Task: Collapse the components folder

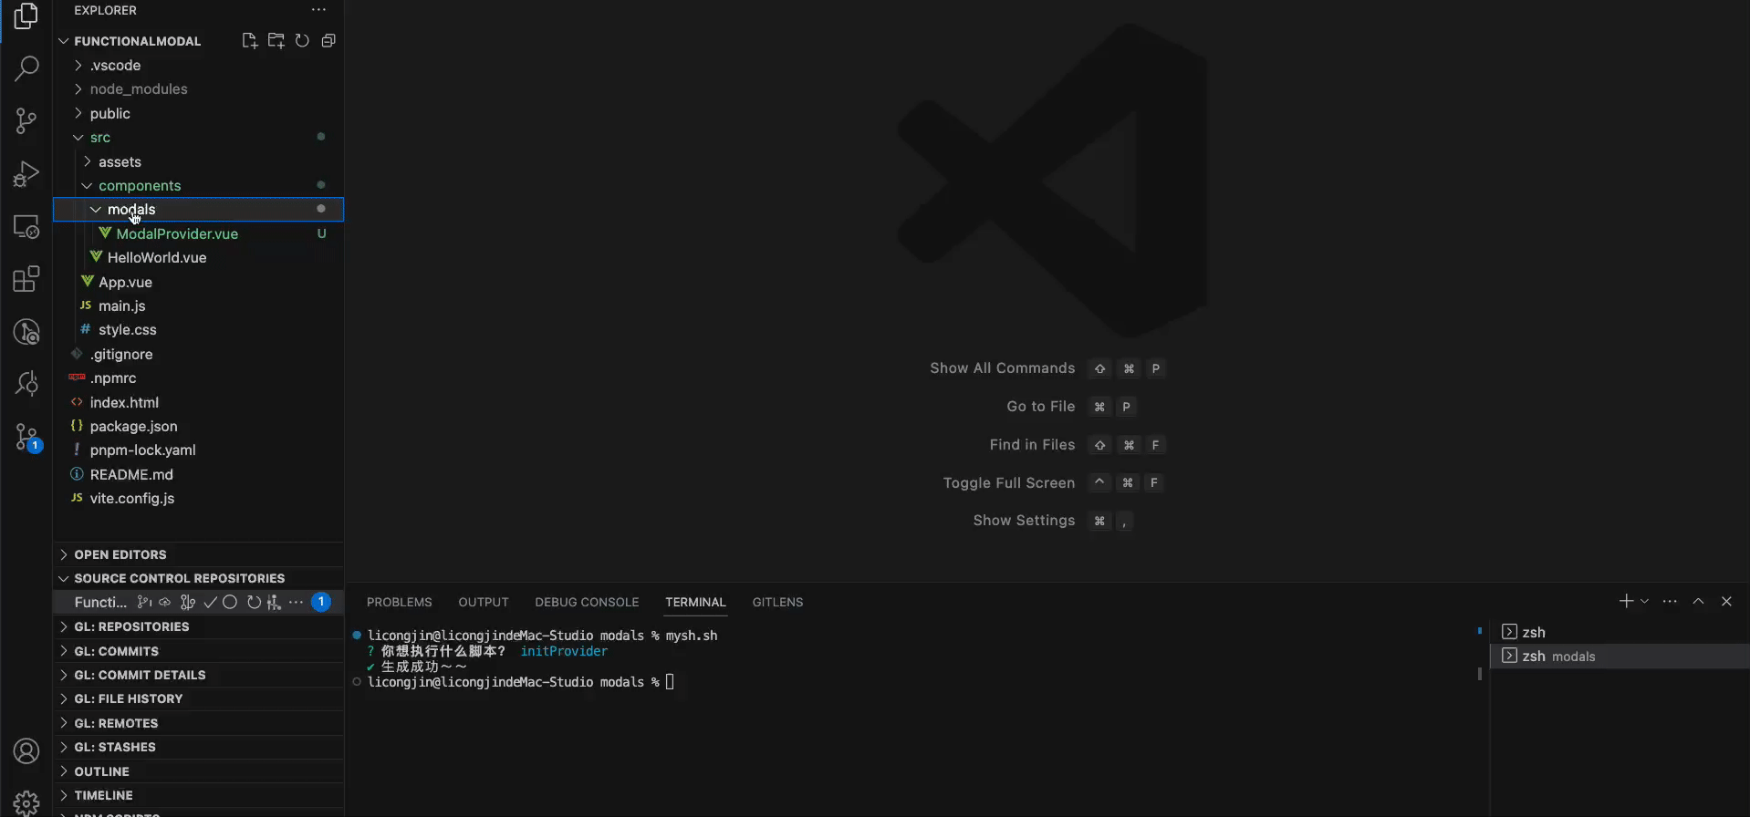Action: pos(198,186)
